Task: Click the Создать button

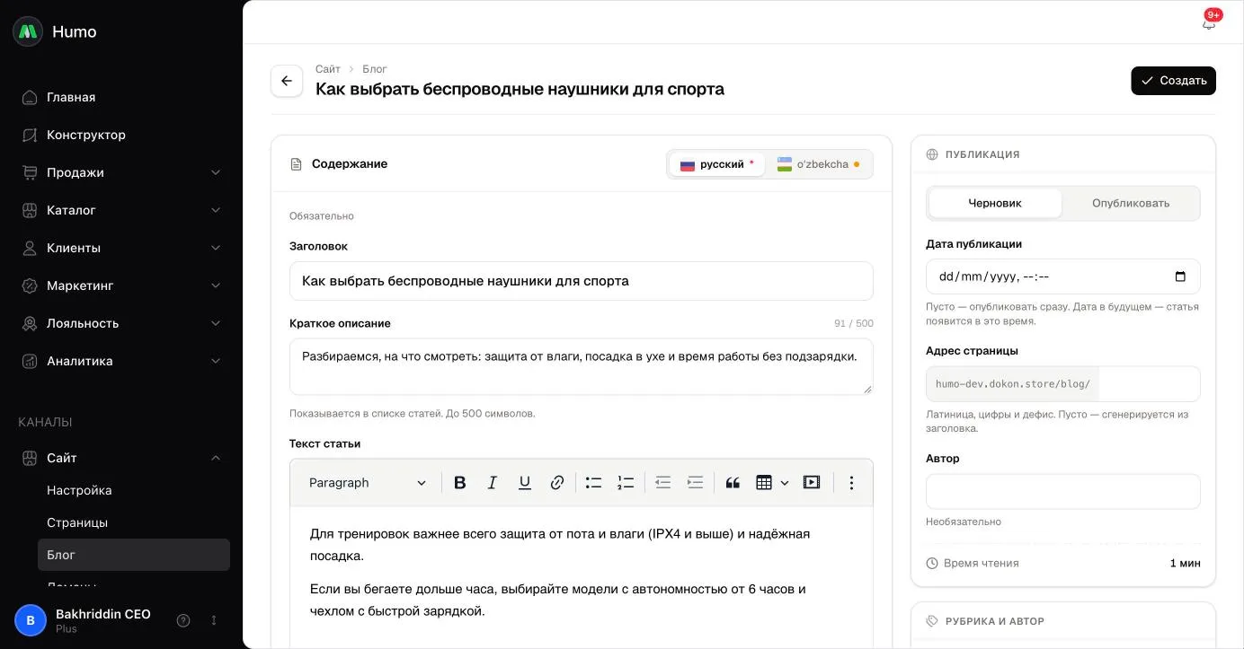Action: pyautogui.click(x=1173, y=81)
